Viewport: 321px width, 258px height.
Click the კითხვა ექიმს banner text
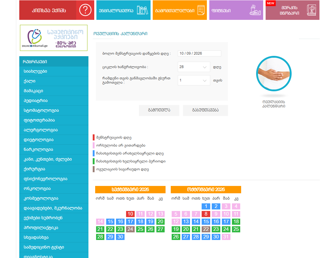[49, 10]
